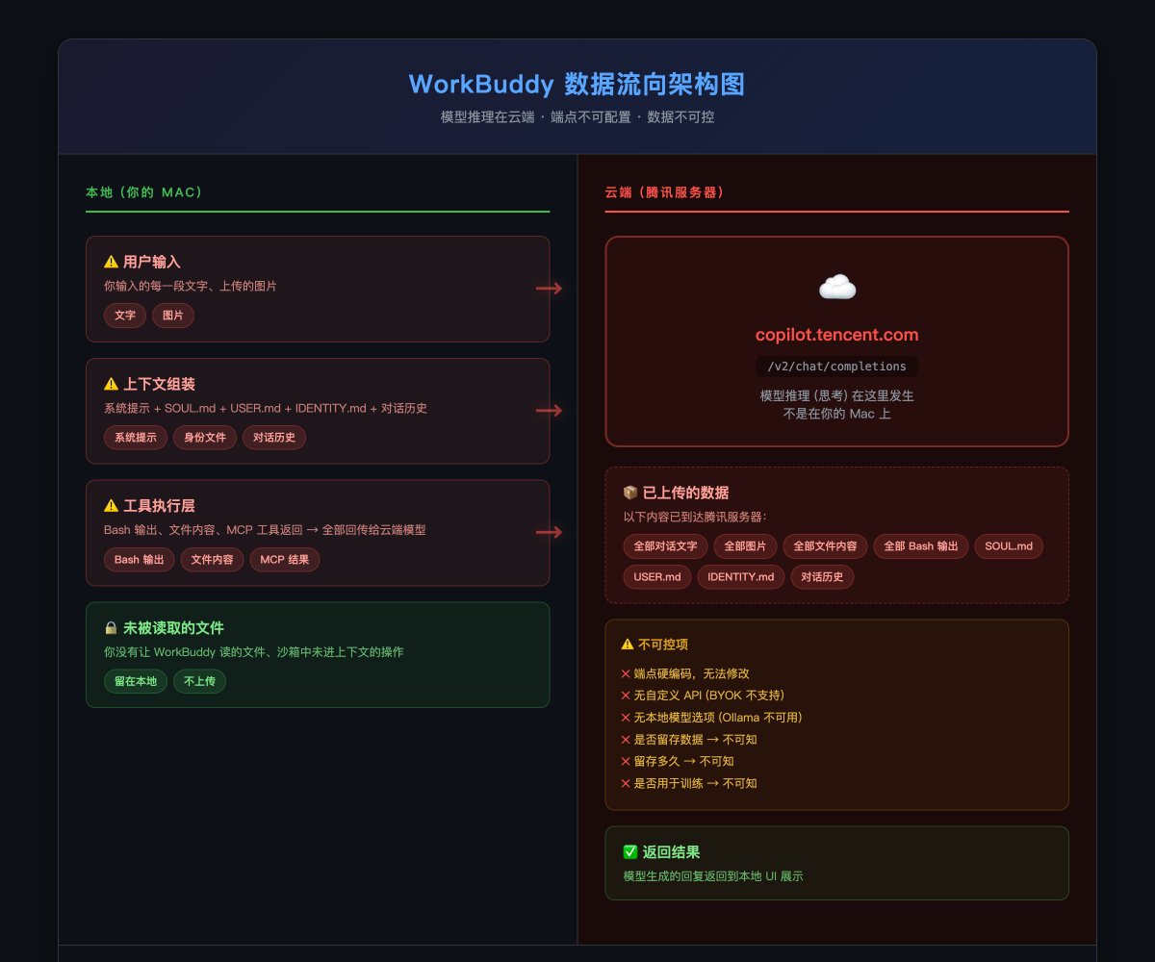Select the green 不上传 tag
Image resolution: width=1155 pixels, height=962 pixels.
pos(199,681)
